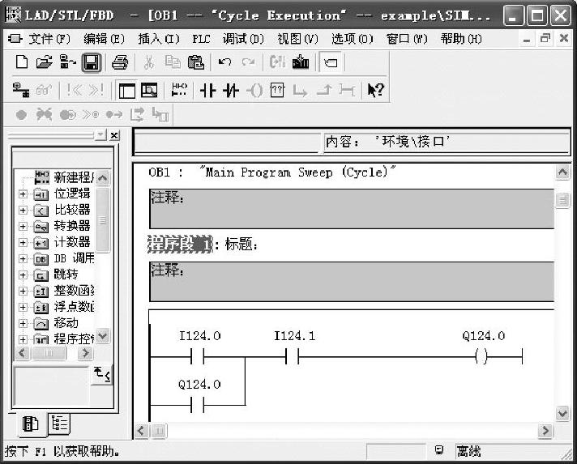Click the Call structure tab icon

[x=59, y=424]
